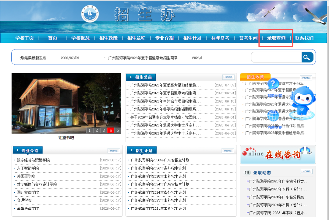This screenshot has height=220, width=329.
Task: Open 数字媒体与交互设计学院 link
Action: point(37,184)
